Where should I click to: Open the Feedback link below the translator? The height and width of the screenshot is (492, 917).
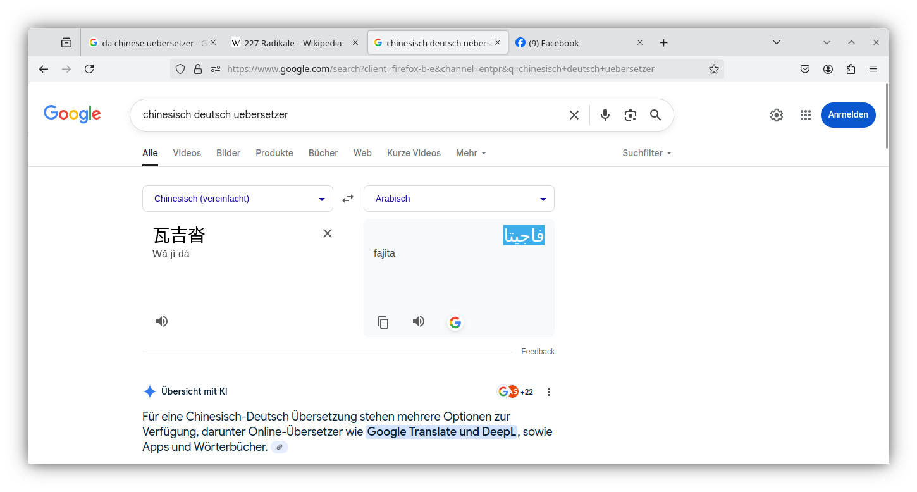pos(538,351)
